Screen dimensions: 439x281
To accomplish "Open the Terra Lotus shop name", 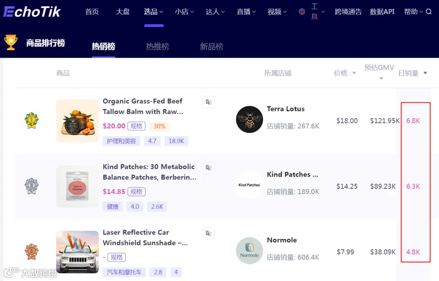I will tap(286, 109).
